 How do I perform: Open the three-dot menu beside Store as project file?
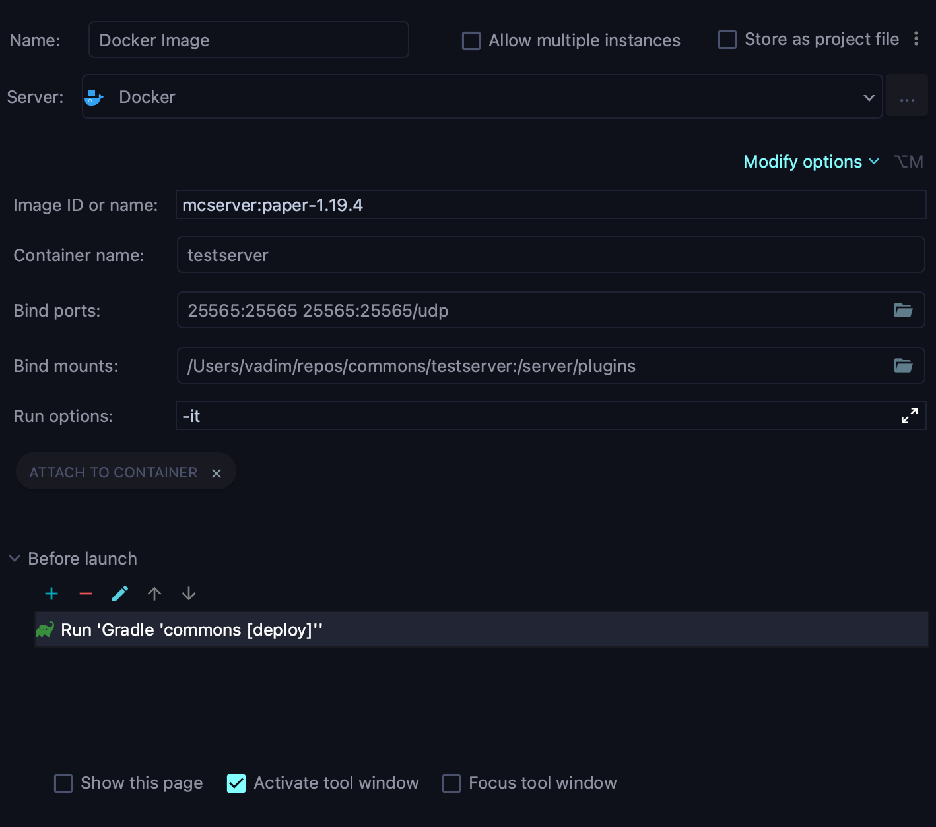(916, 39)
